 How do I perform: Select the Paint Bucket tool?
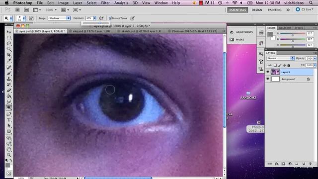(x=9, y=96)
